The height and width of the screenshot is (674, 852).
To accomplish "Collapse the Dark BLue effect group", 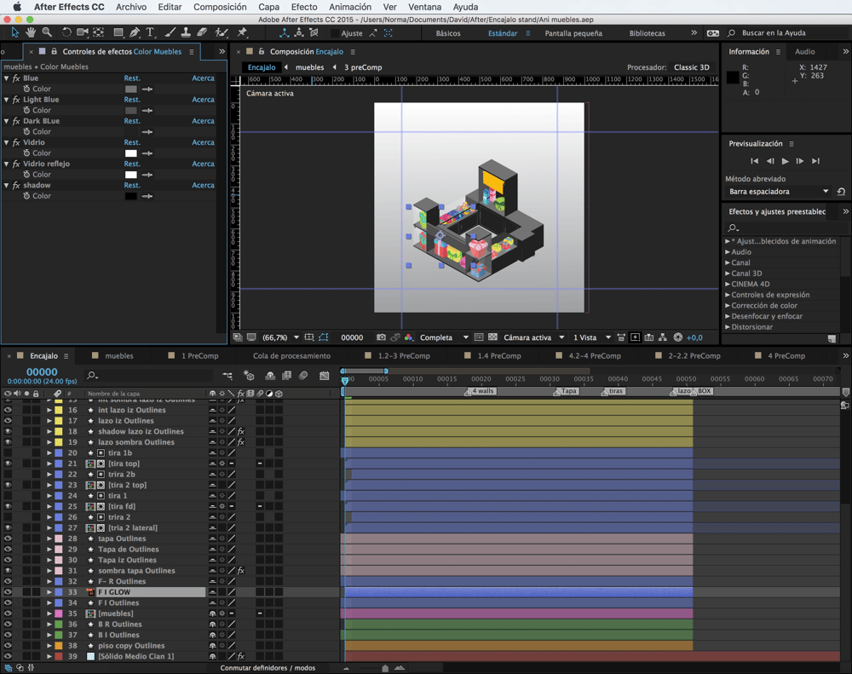I will (7, 121).
